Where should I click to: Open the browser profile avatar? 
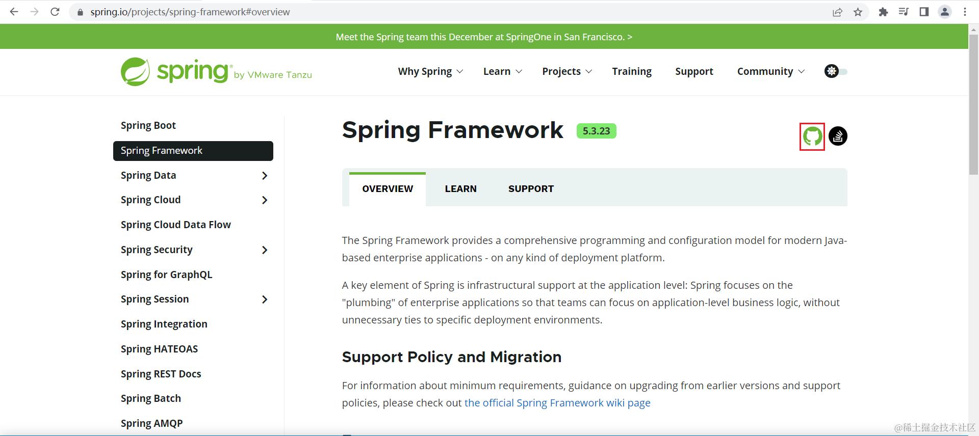[944, 12]
